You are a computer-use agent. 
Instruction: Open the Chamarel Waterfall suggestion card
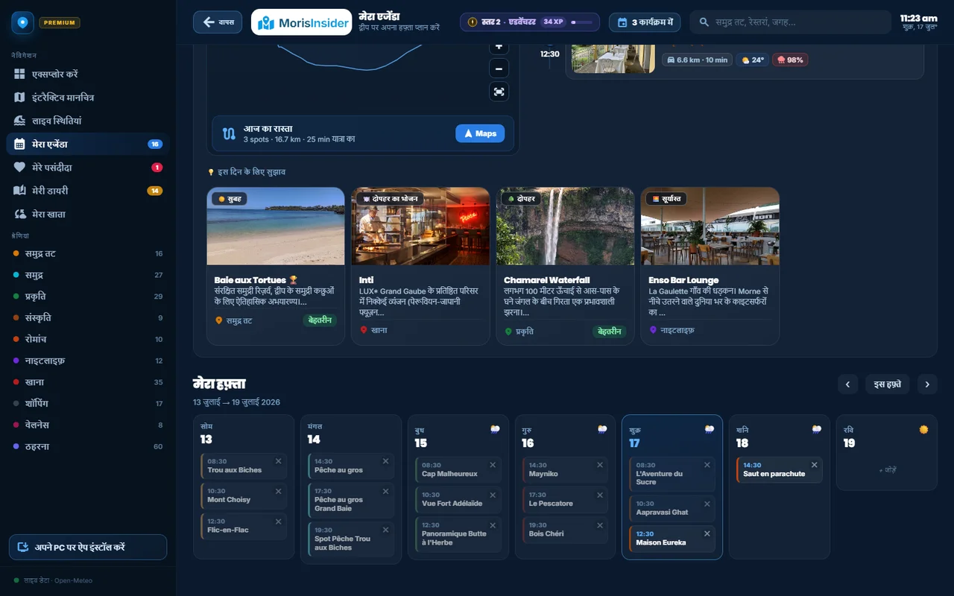click(565, 266)
